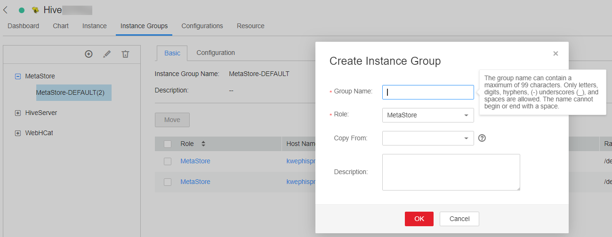Click the Hive bee service icon
Screen dimensions: 612x237
35,10
